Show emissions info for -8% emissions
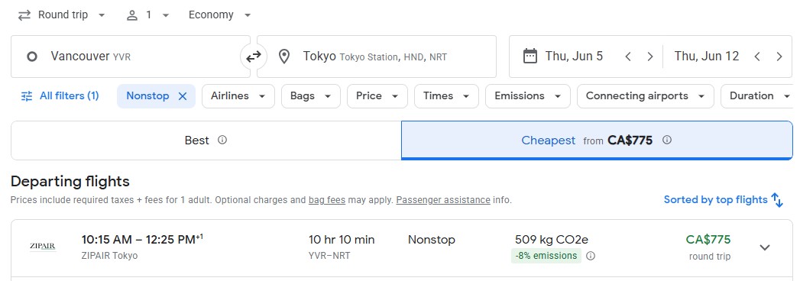 [x=591, y=256]
